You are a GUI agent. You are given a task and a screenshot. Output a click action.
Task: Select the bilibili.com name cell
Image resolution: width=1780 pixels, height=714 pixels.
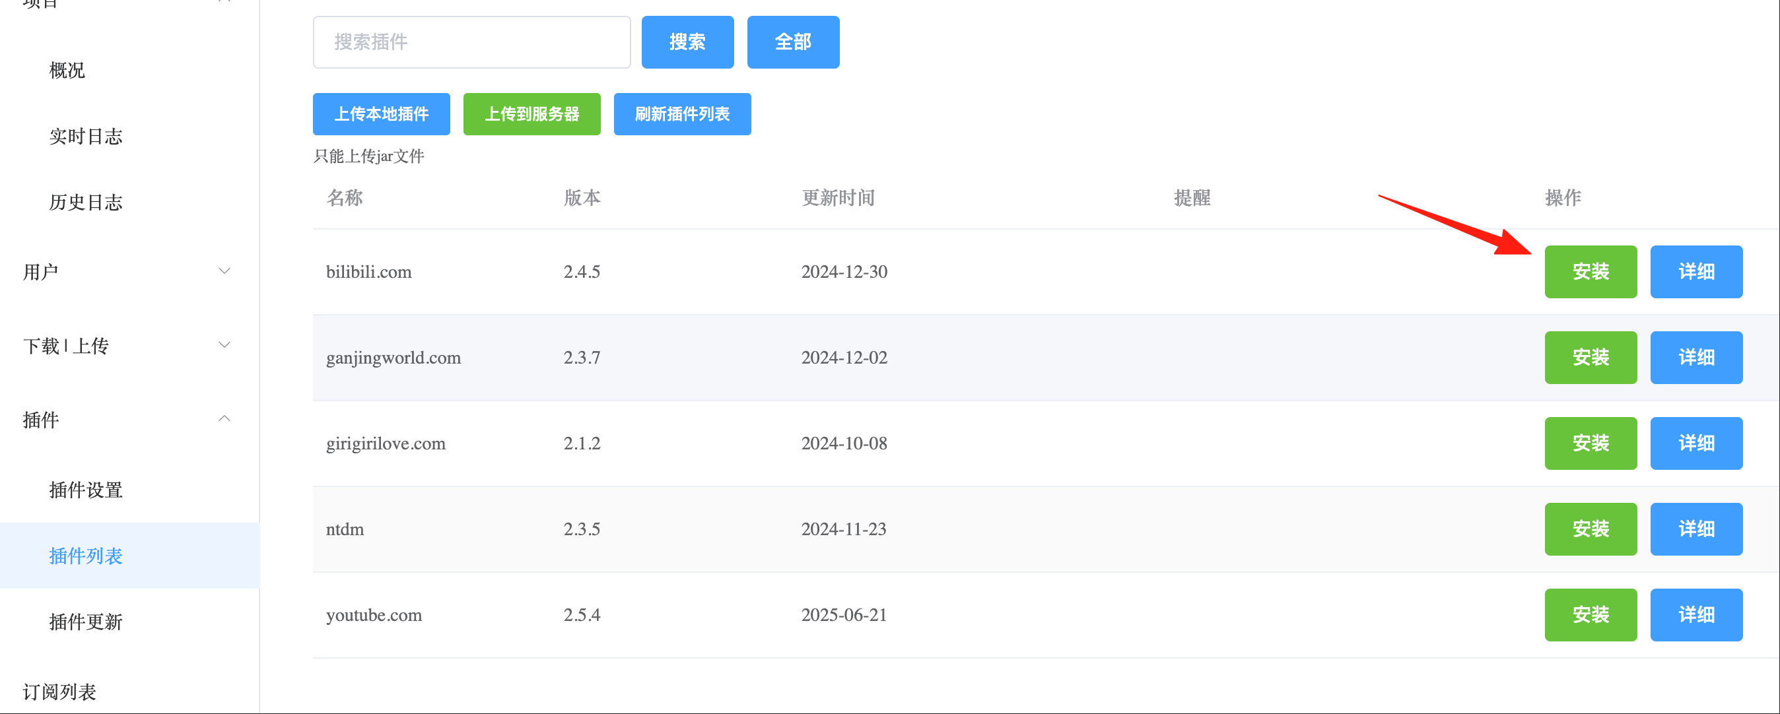pos(369,272)
